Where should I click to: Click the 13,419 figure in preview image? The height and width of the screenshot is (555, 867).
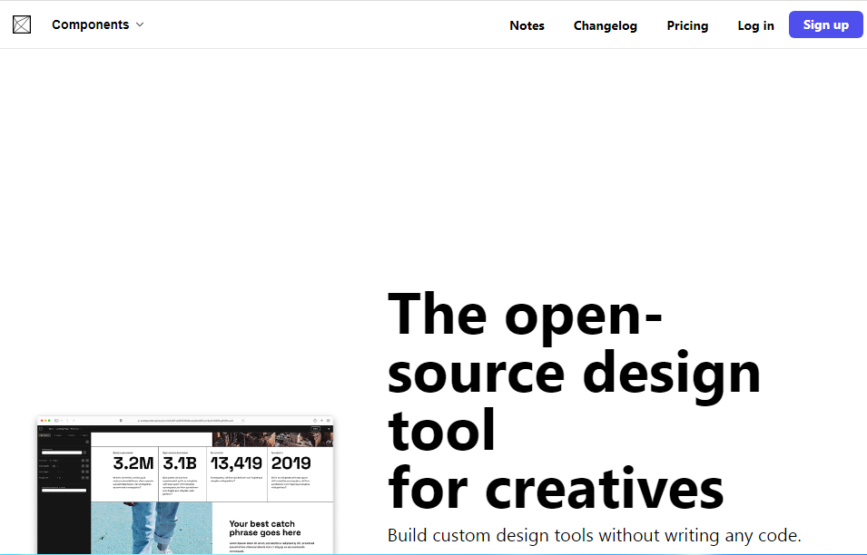[236, 463]
